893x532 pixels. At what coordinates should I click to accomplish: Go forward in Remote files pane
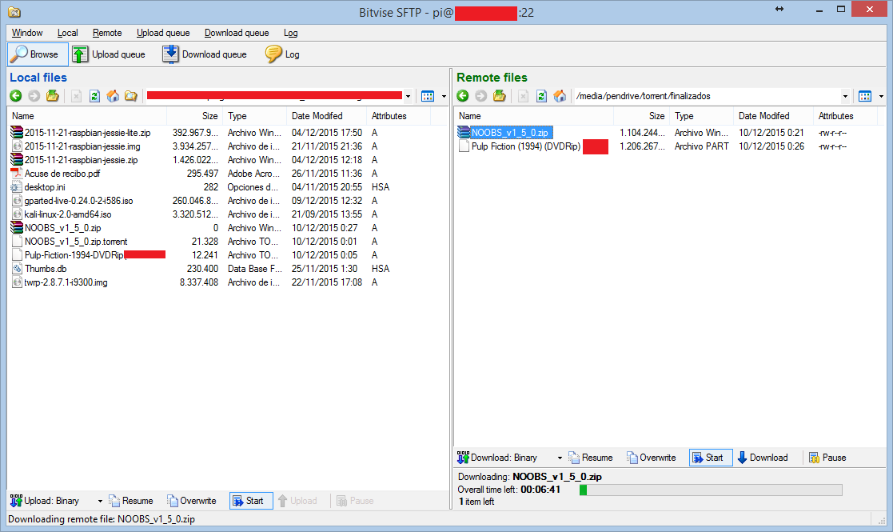click(x=481, y=96)
